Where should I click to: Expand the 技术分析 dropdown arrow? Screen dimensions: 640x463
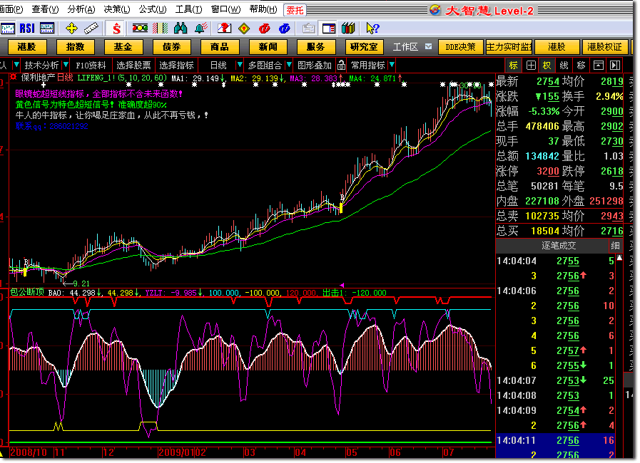(66, 65)
